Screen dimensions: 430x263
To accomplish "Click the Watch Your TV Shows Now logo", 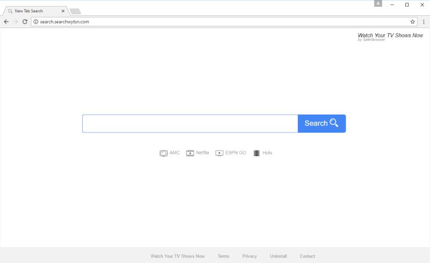I will pos(390,37).
